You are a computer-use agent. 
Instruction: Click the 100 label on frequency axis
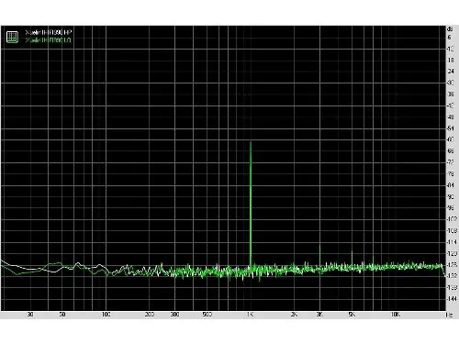(x=106, y=315)
